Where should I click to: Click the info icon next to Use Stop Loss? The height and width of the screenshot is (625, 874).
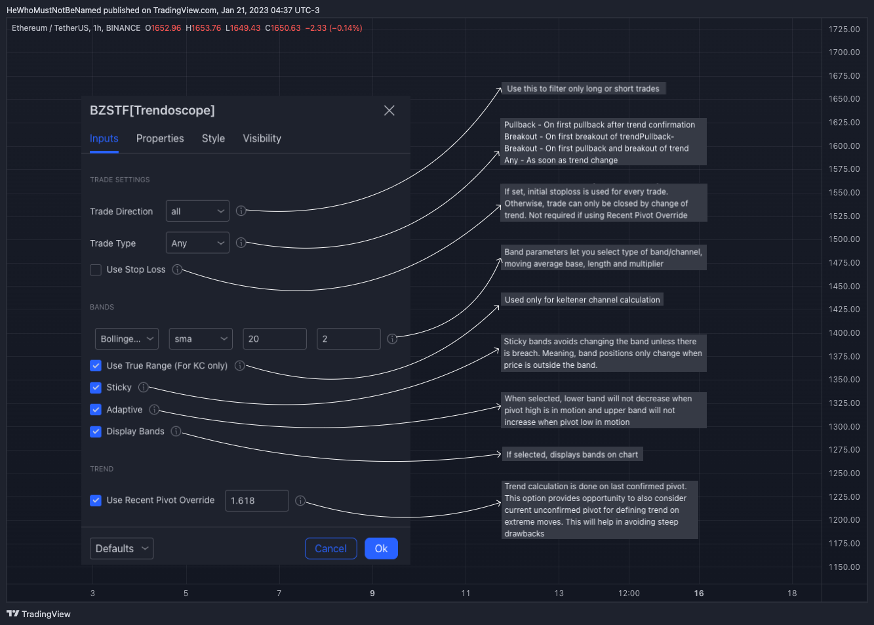point(177,270)
